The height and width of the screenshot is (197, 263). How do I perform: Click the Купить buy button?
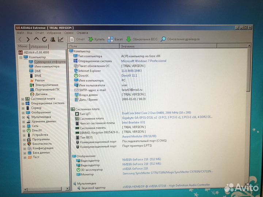96,39
